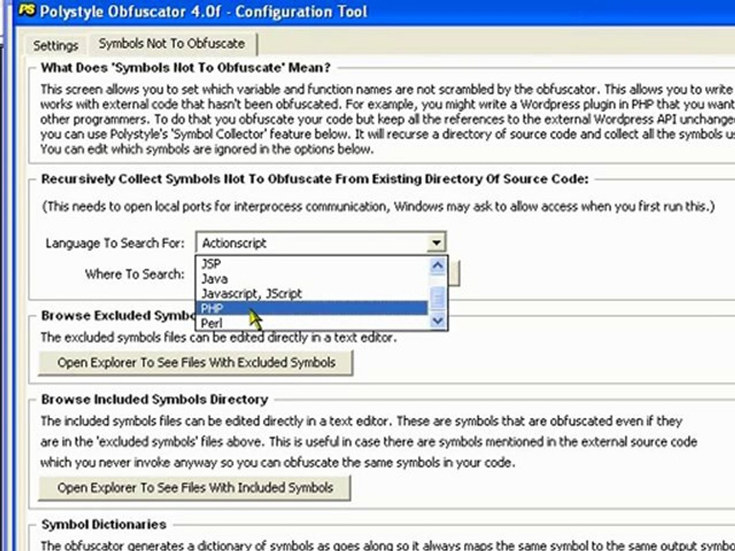Open the Language To Search For combo box

(321, 243)
